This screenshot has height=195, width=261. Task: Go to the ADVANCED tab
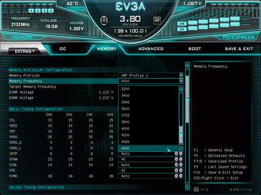pyautogui.click(x=151, y=49)
